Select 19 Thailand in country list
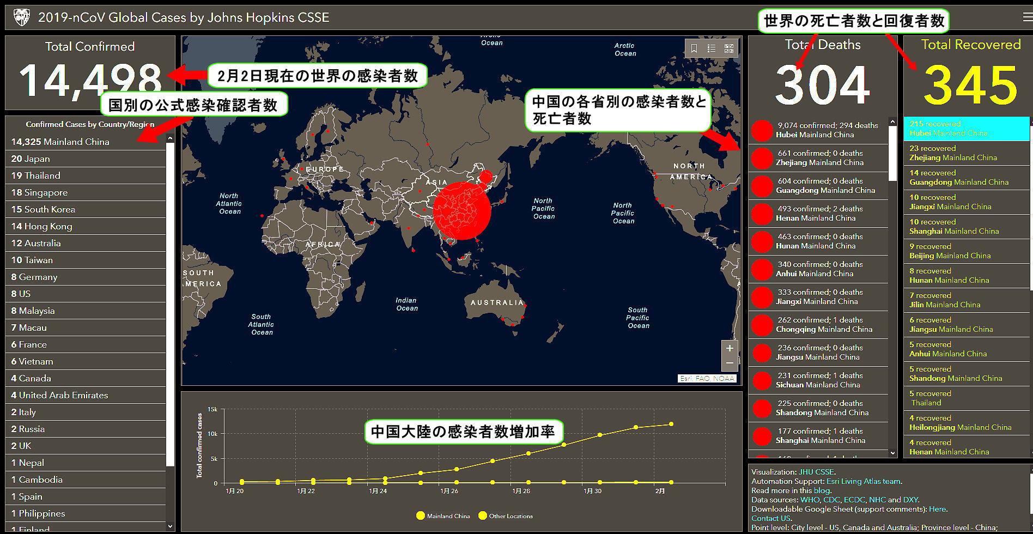Screen dimensions: 1033x534 pyautogui.click(x=86, y=175)
